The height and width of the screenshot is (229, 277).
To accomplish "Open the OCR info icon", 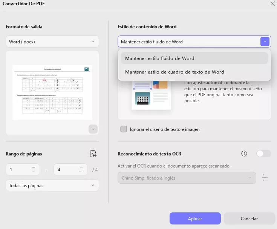I will tap(244, 154).
